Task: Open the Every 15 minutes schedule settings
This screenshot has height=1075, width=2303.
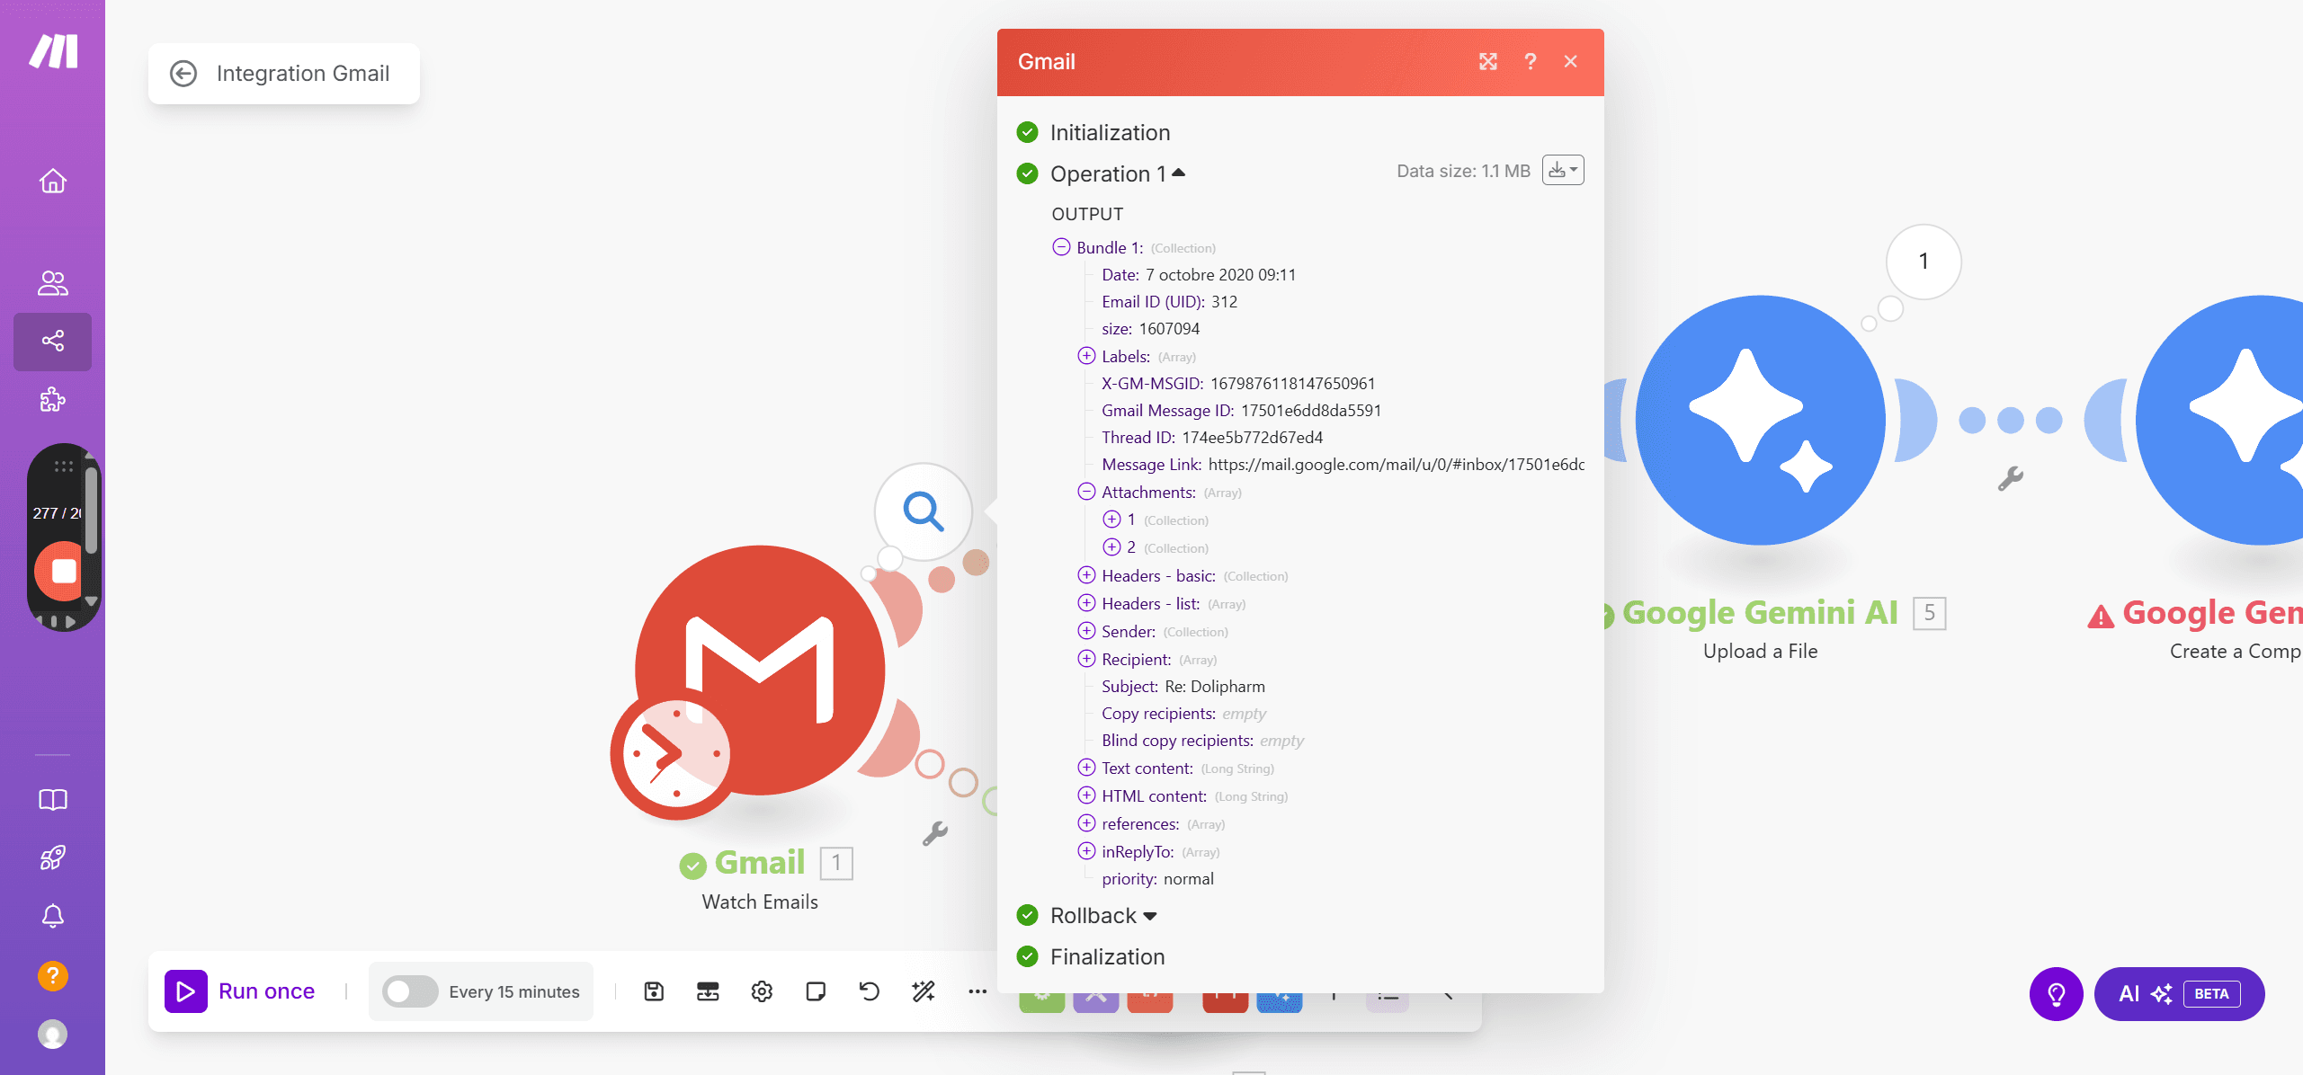Action: tap(514, 992)
